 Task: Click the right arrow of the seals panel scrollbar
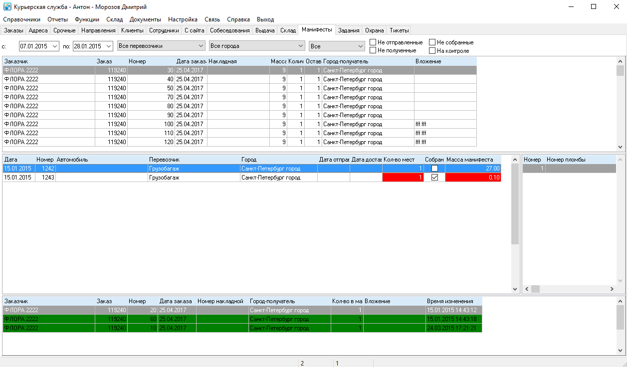pos(612,289)
